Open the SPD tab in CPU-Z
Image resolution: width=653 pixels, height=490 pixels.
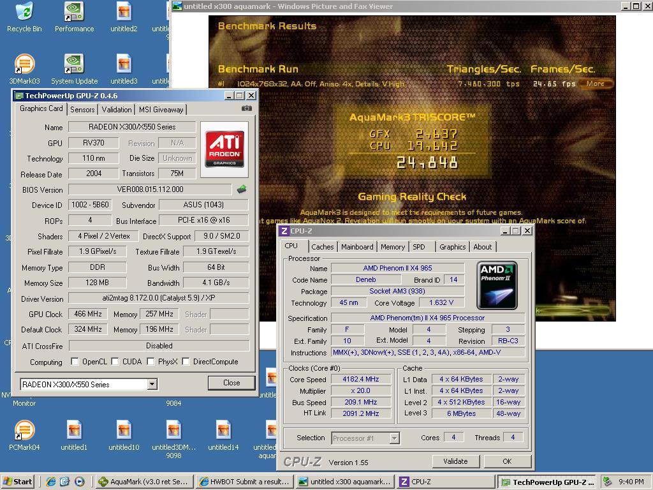419,247
